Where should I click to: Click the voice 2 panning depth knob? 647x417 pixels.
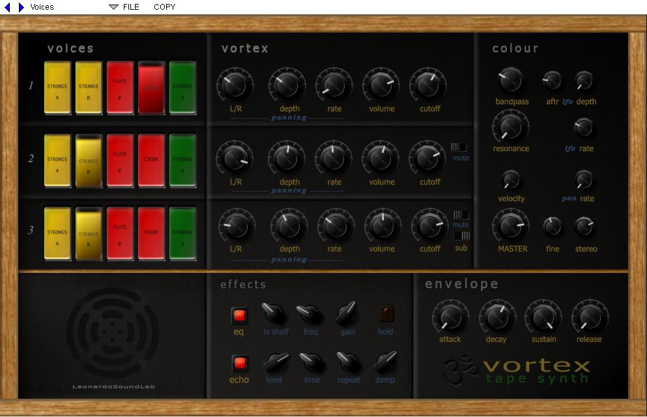pos(287,159)
